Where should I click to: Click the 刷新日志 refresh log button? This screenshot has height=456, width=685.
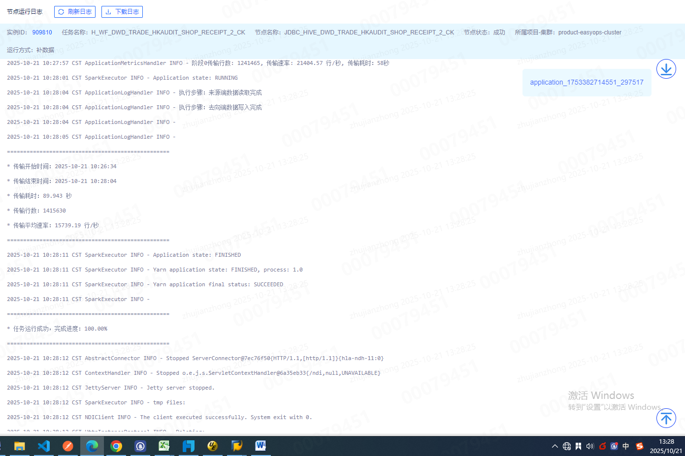[x=75, y=12]
